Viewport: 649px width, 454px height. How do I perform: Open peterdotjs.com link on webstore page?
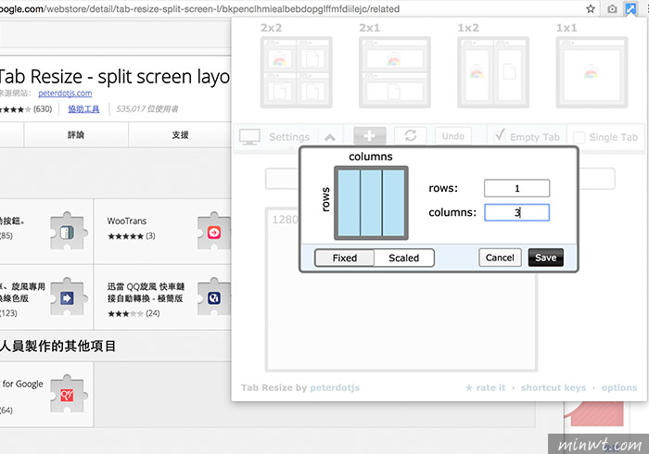[x=65, y=93]
